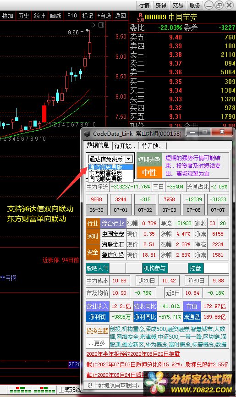Switch to the 数据信息 tab
Image resolution: width=236 pixels, height=397 pixels.
point(98,145)
